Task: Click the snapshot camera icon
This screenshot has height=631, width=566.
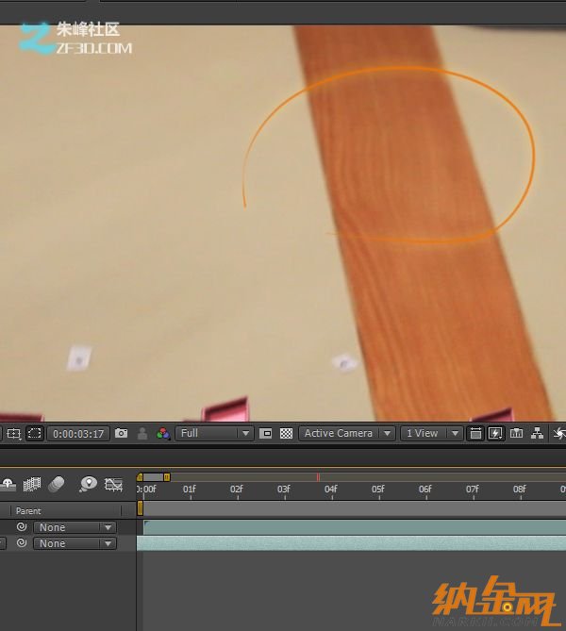Action: point(121,434)
